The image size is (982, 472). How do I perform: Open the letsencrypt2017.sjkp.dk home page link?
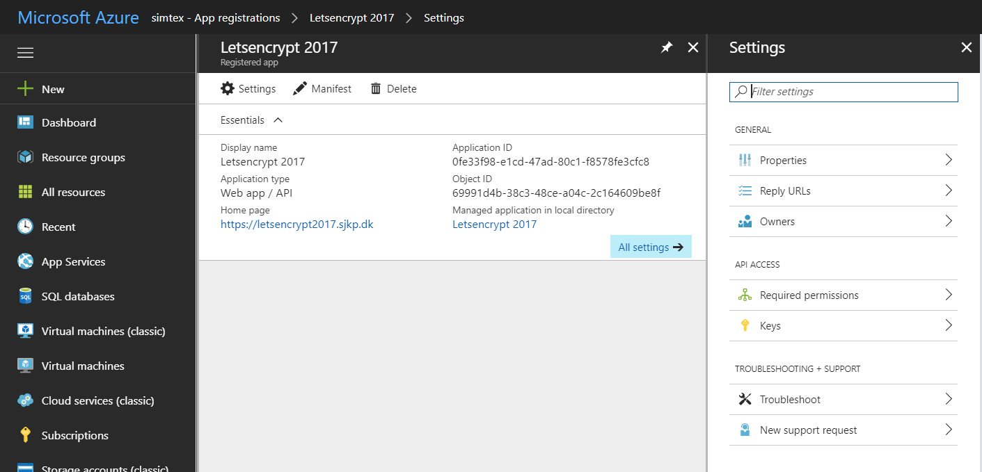(x=296, y=225)
